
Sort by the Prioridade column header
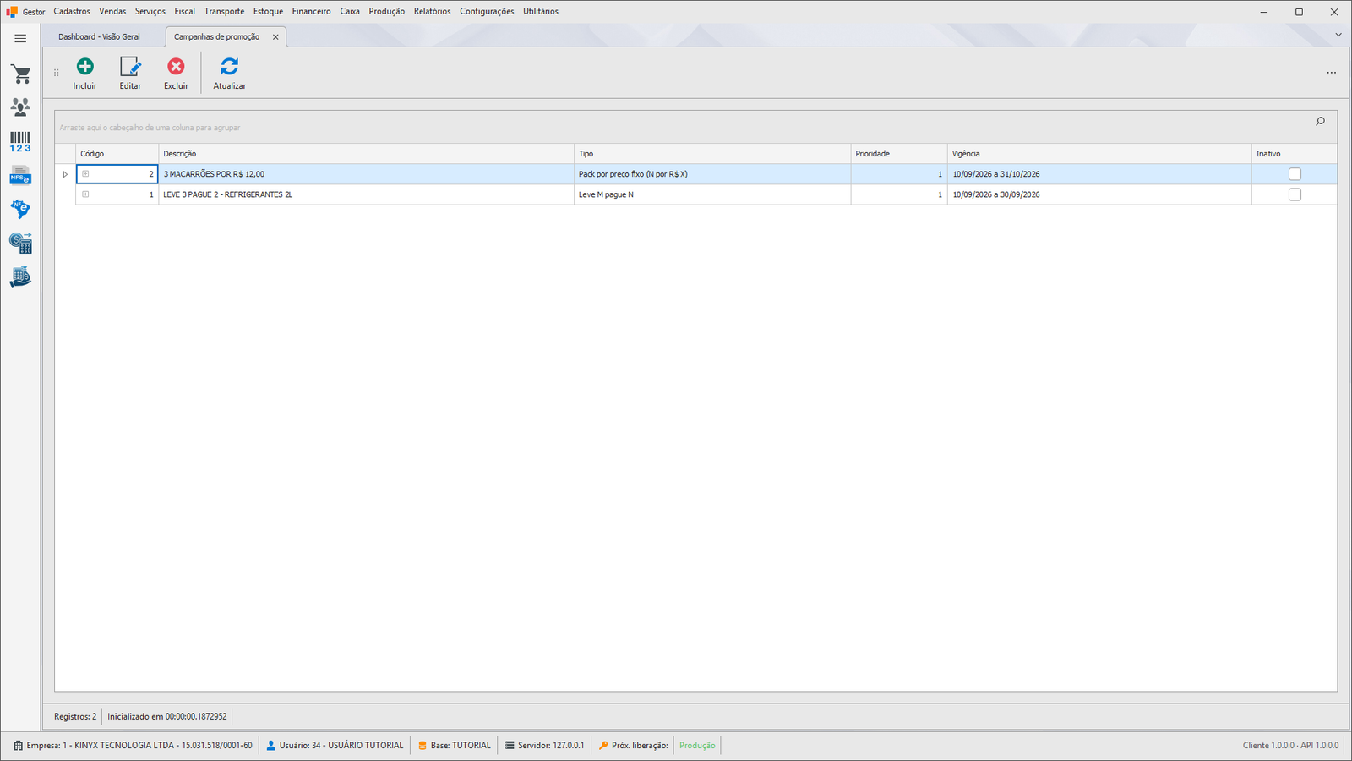(898, 154)
